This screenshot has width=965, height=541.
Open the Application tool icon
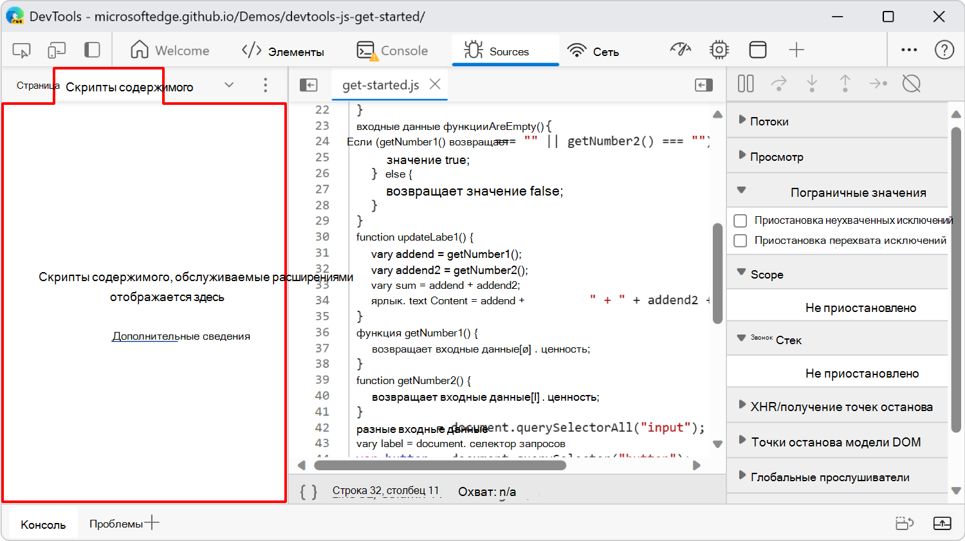pyautogui.click(x=758, y=50)
